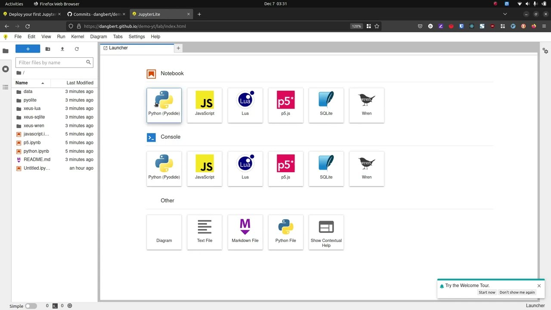Create a new Markdown File
551x310 pixels.
pyautogui.click(x=245, y=232)
